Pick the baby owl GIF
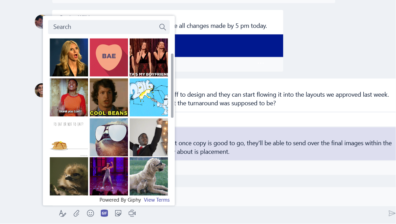 click(x=69, y=176)
